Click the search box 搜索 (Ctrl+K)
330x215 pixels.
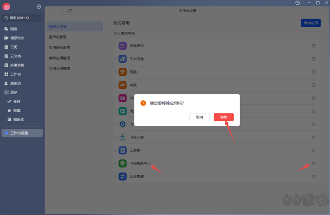pos(22,18)
